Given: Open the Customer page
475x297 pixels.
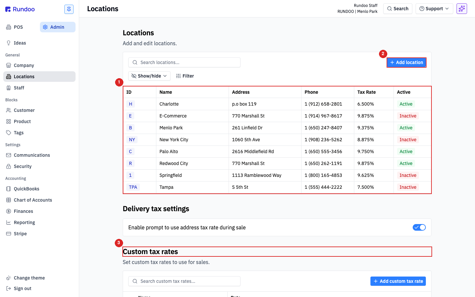Looking at the screenshot, I should tap(39, 110).
